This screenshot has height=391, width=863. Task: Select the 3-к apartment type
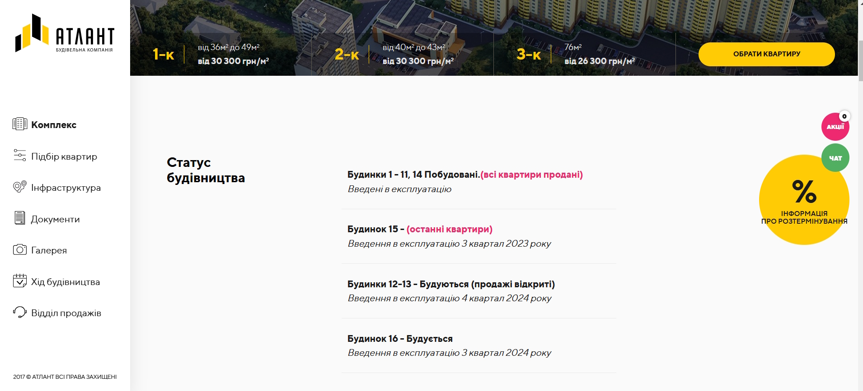pyautogui.click(x=529, y=54)
